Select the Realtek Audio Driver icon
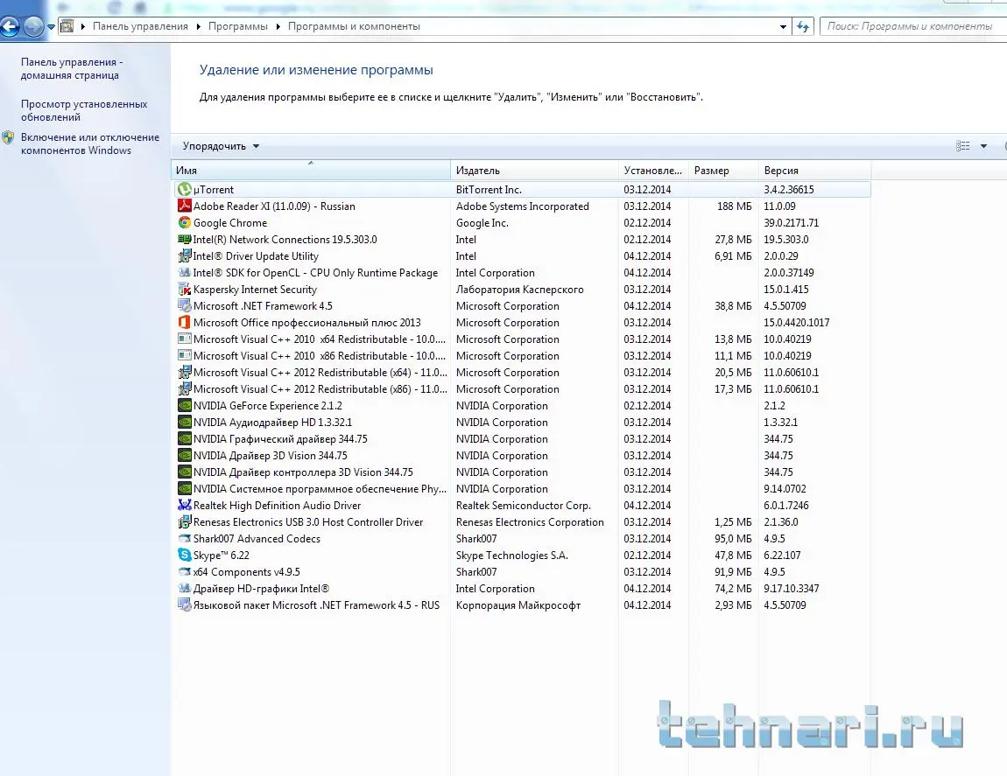This screenshot has width=1007, height=776. click(x=185, y=506)
